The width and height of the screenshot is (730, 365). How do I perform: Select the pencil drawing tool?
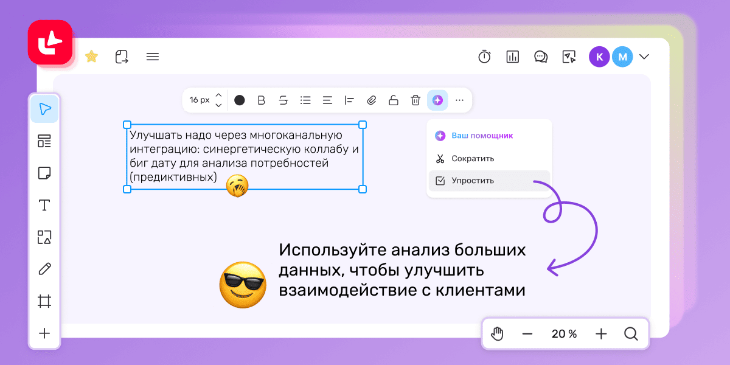coord(44,269)
